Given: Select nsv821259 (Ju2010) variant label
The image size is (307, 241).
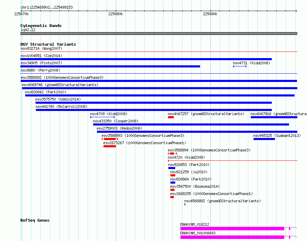Looking at the screenshot, I should pyautogui.click(x=189, y=172).
